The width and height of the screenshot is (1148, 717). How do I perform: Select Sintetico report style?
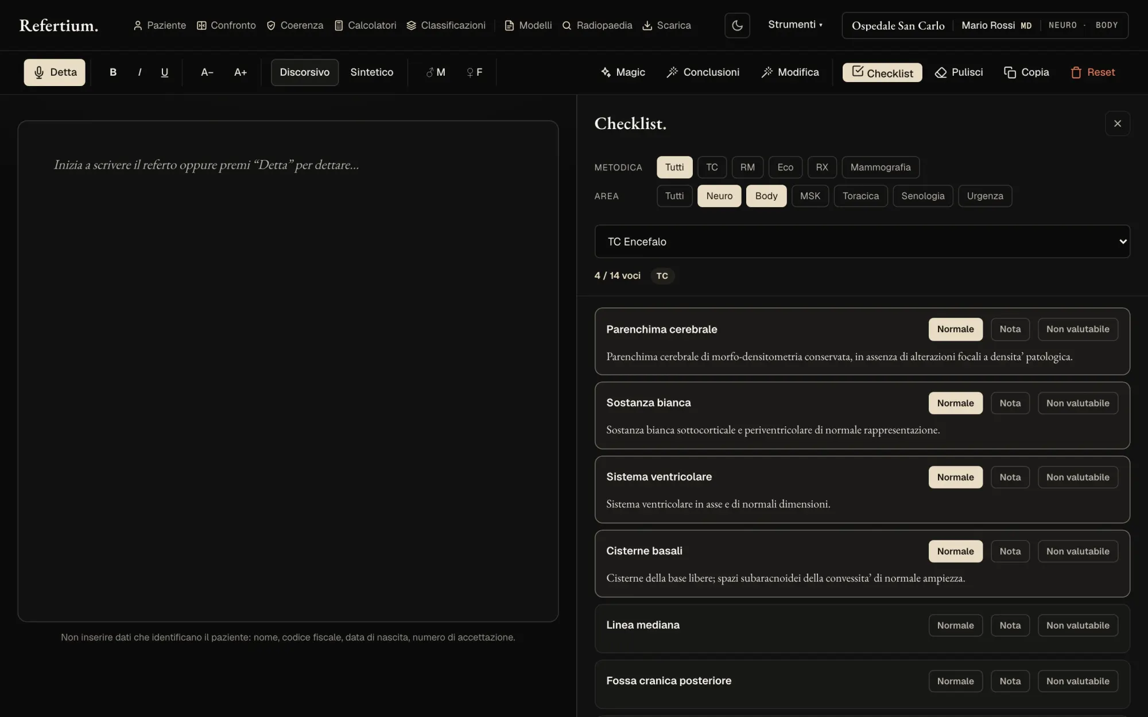(x=372, y=72)
